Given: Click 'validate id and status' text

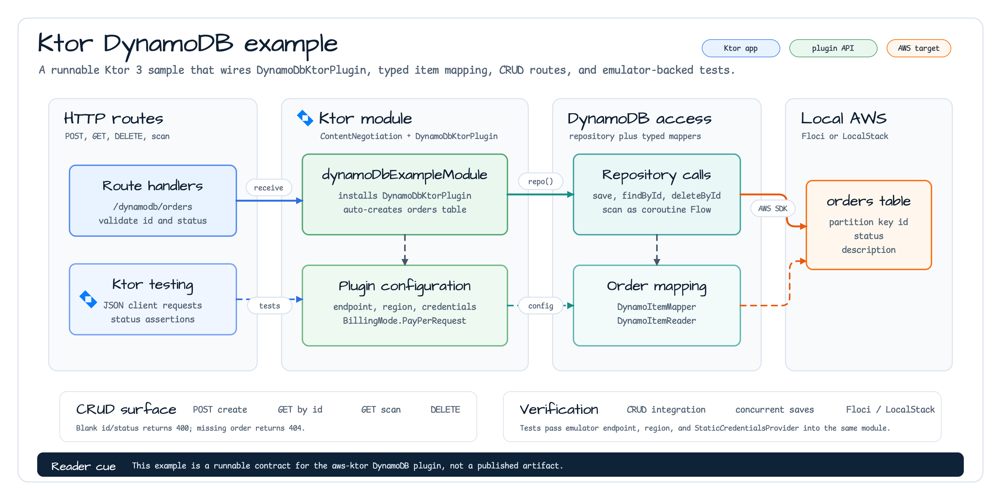Looking at the screenshot, I should tap(153, 221).
